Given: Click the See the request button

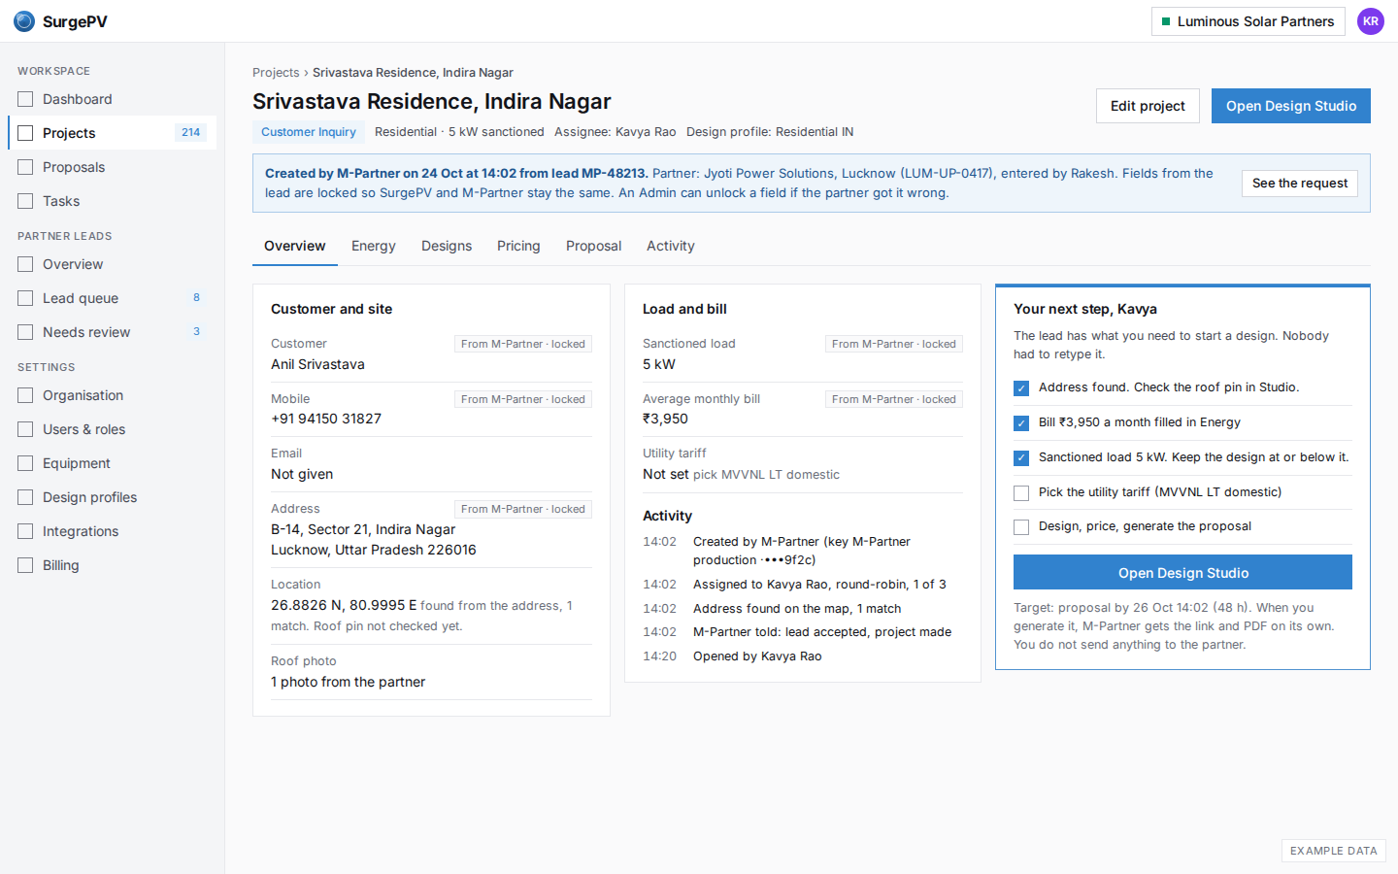Looking at the screenshot, I should coord(1300,184).
